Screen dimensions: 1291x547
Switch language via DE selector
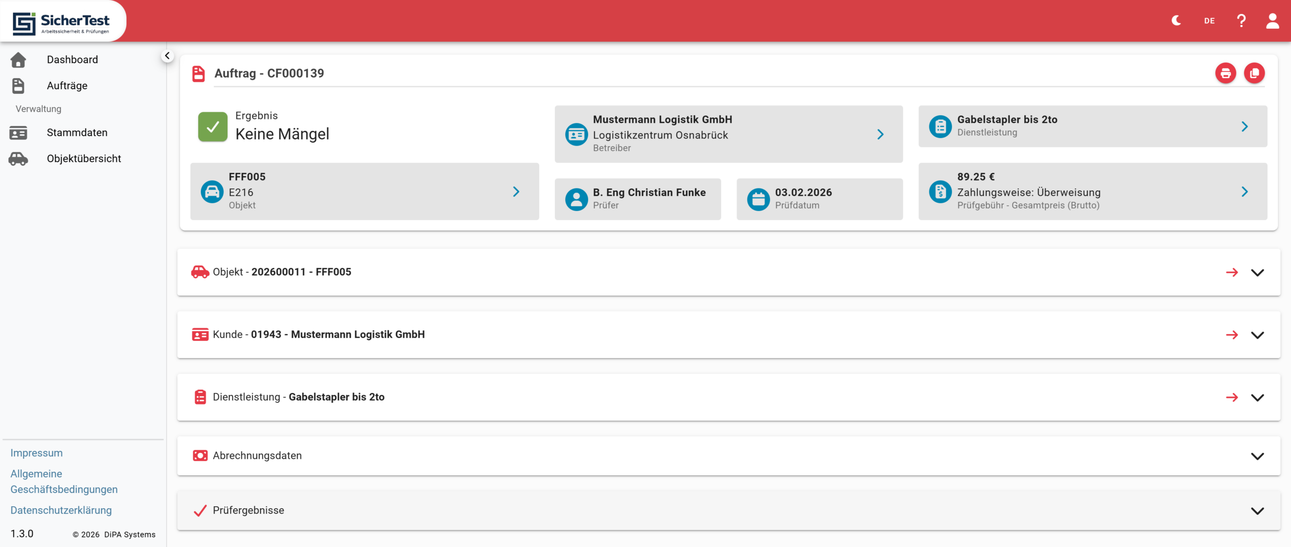[1209, 21]
